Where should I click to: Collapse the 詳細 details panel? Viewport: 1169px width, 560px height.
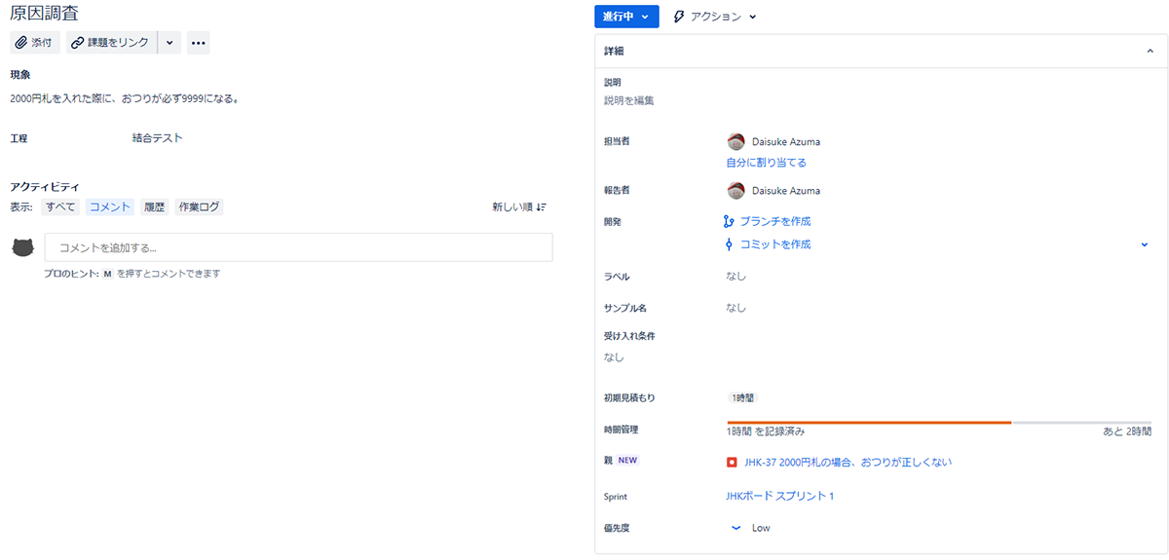(x=1150, y=51)
